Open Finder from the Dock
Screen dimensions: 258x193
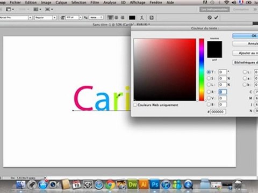[20, 184]
